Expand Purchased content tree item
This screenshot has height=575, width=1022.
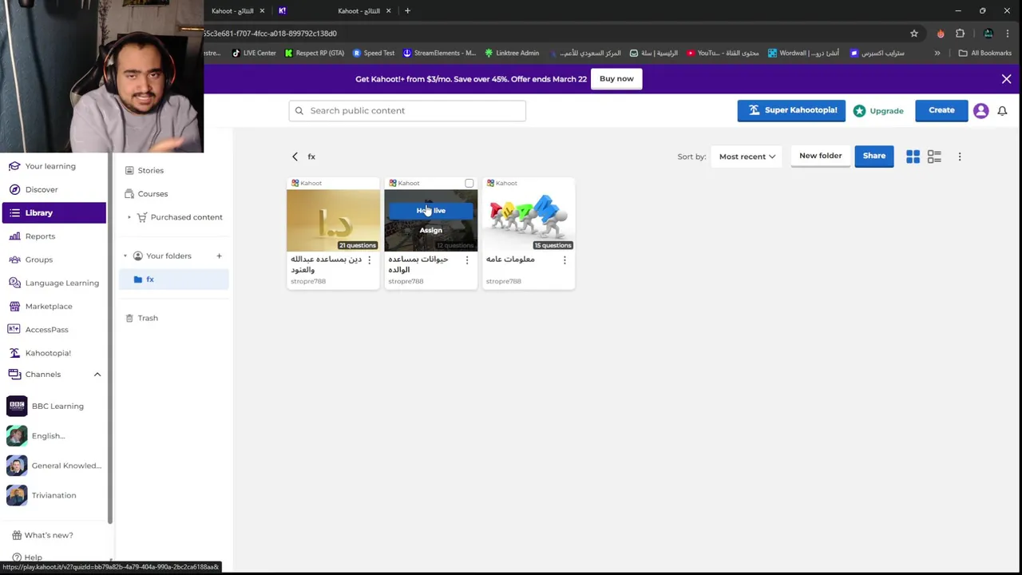[129, 217]
